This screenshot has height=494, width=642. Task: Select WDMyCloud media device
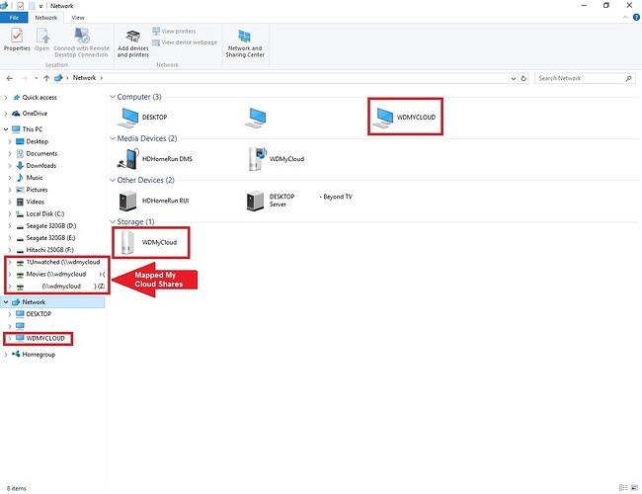(276, 159)
